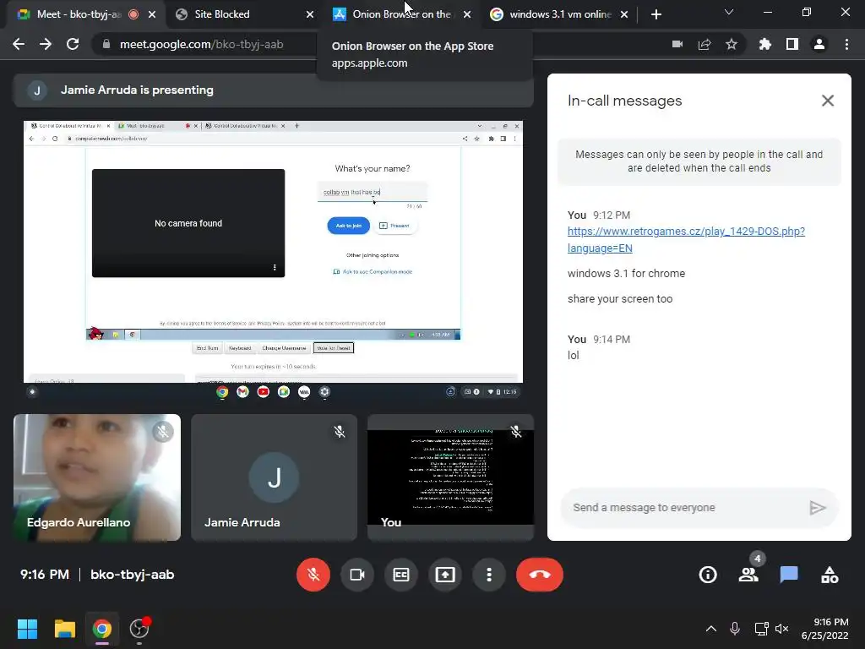
Task: Click the Present now button
Action: [445, 575]
